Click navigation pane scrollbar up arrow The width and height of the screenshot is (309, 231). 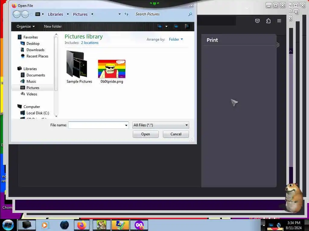coord(56,35)
